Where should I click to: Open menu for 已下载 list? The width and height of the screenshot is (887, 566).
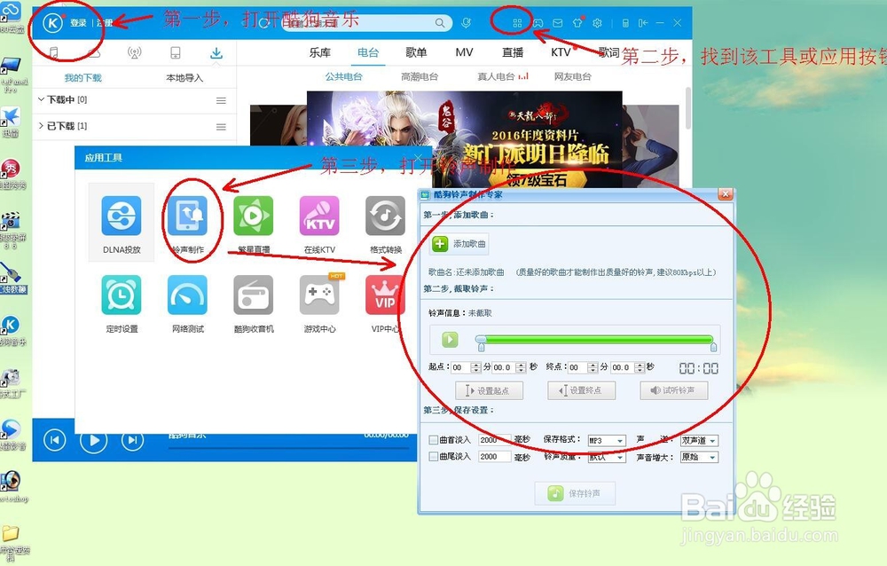(221, 127)
